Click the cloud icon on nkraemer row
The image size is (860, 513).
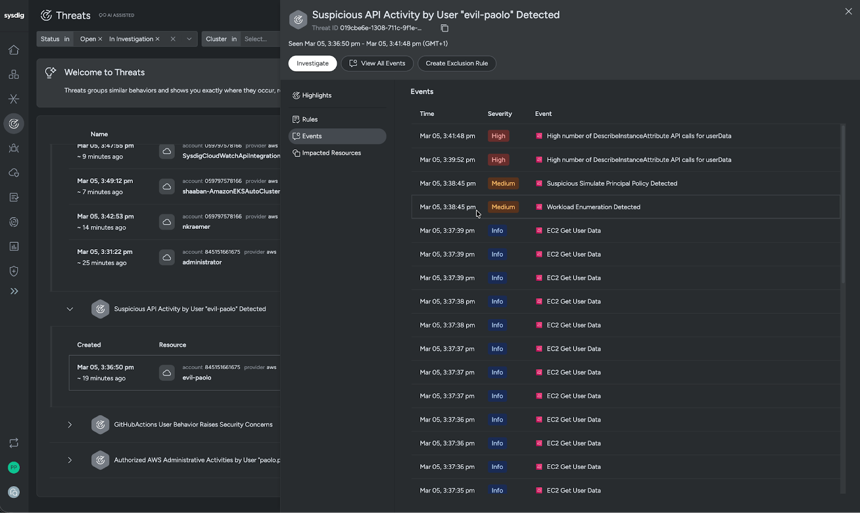[167, 222]
